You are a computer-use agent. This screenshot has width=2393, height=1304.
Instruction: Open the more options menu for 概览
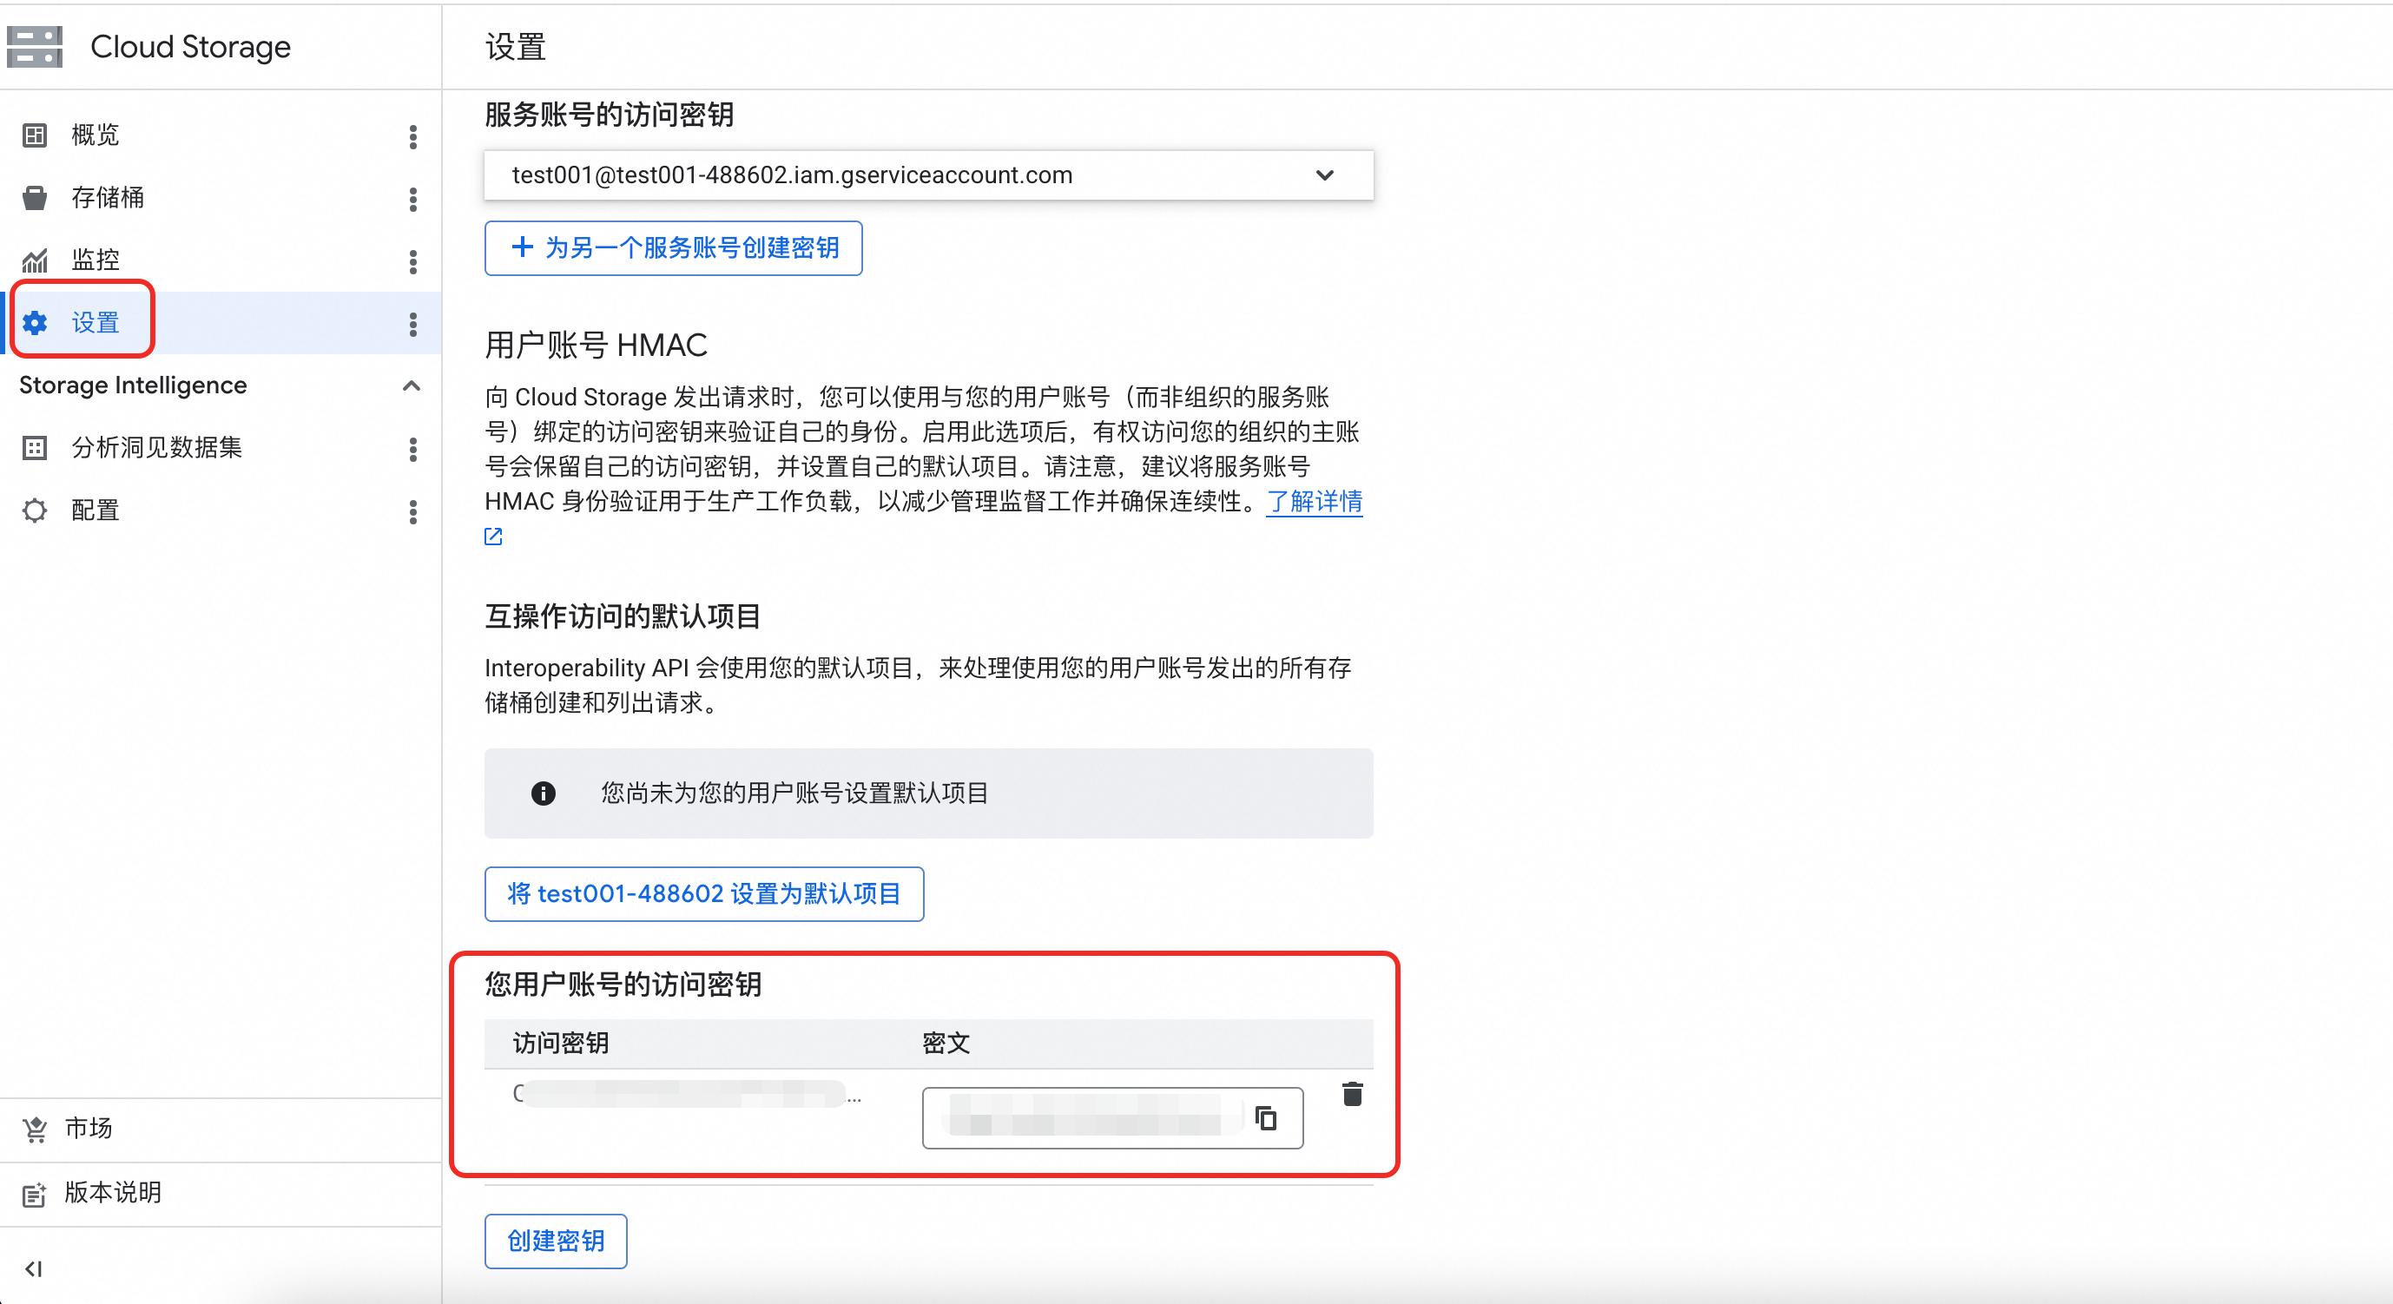(x=413, y=136)
